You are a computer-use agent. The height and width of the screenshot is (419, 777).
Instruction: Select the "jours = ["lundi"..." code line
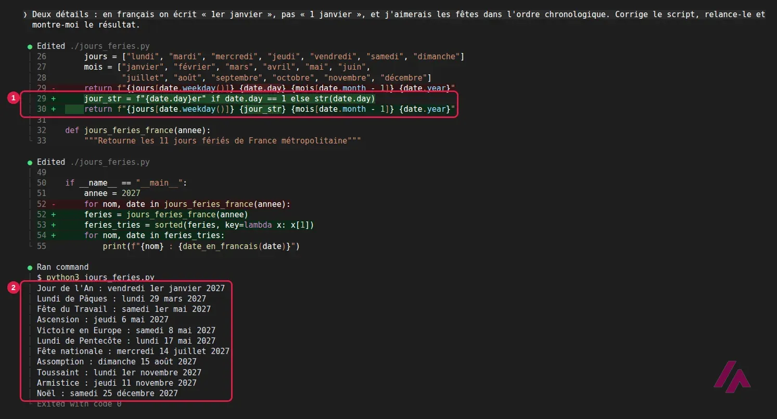point(274,56)
